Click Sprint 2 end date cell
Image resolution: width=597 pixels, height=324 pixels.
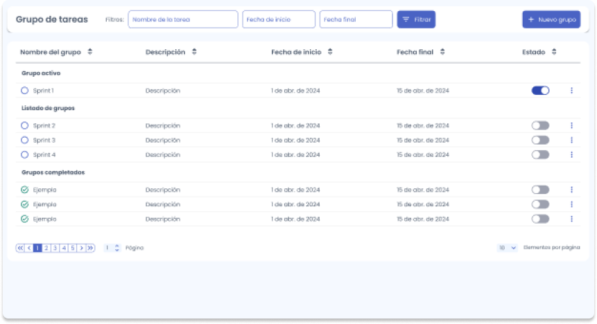[x=423, y=125]
